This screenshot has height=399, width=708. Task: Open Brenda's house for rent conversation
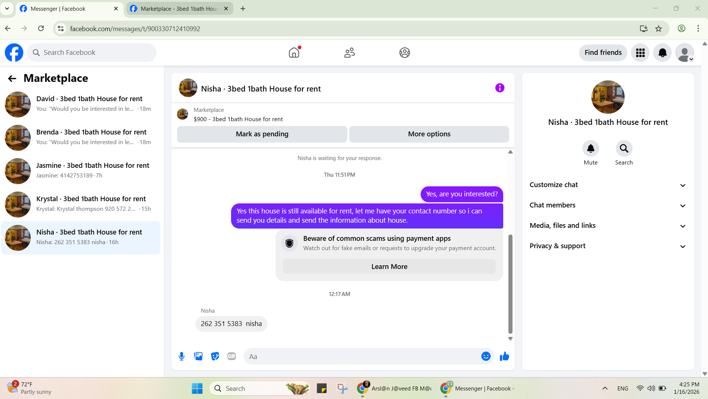(x=81, y=137)
